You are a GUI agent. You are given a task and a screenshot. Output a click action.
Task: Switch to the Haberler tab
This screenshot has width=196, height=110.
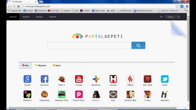[x=53, y=17]
